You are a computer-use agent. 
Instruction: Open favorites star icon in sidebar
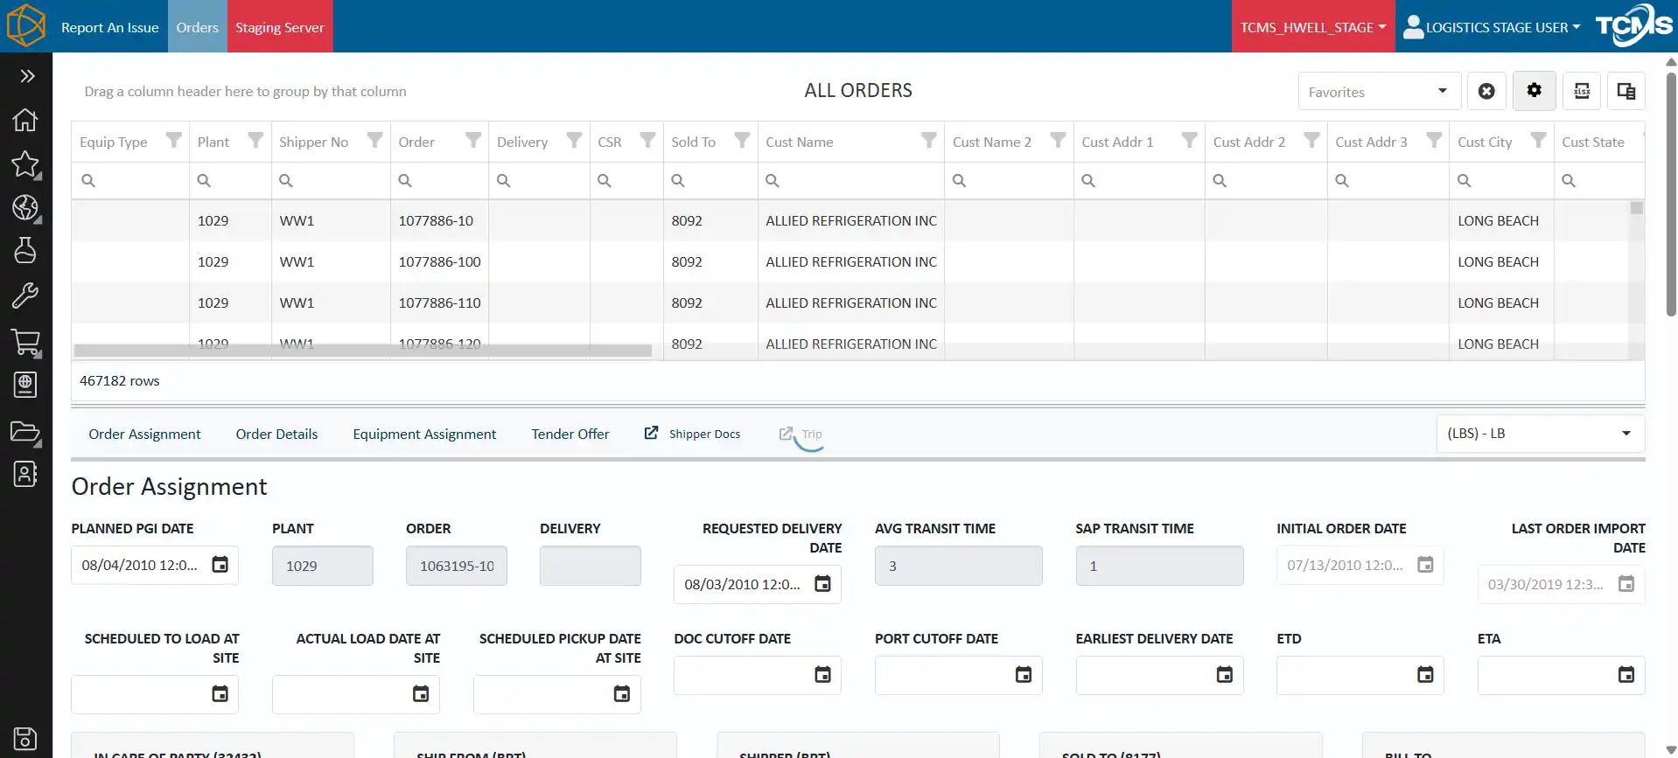coord(25,164)
